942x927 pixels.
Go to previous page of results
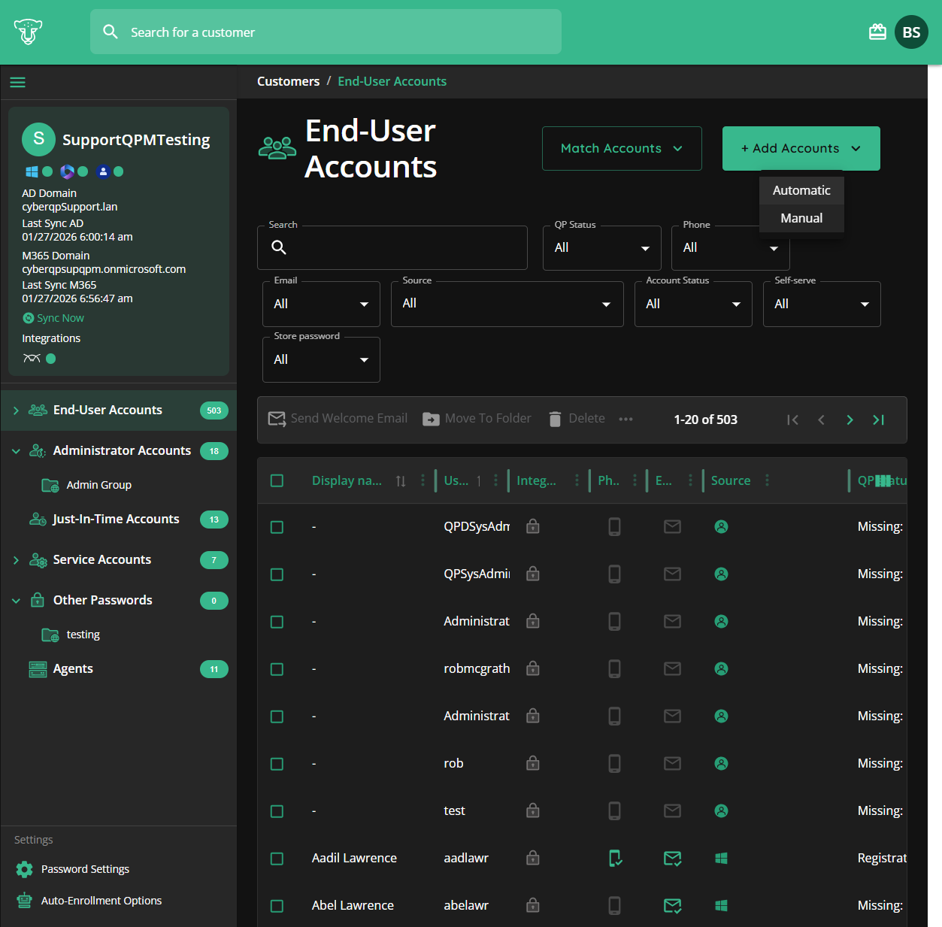821,420
